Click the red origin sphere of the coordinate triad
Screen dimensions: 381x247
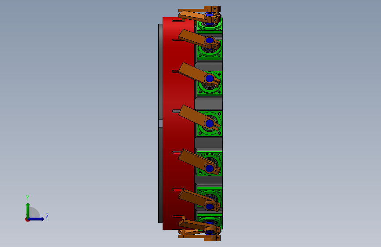click(27, 219)
